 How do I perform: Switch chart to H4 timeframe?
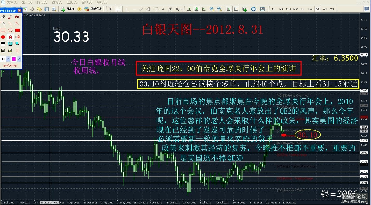[x=310, y=9]
